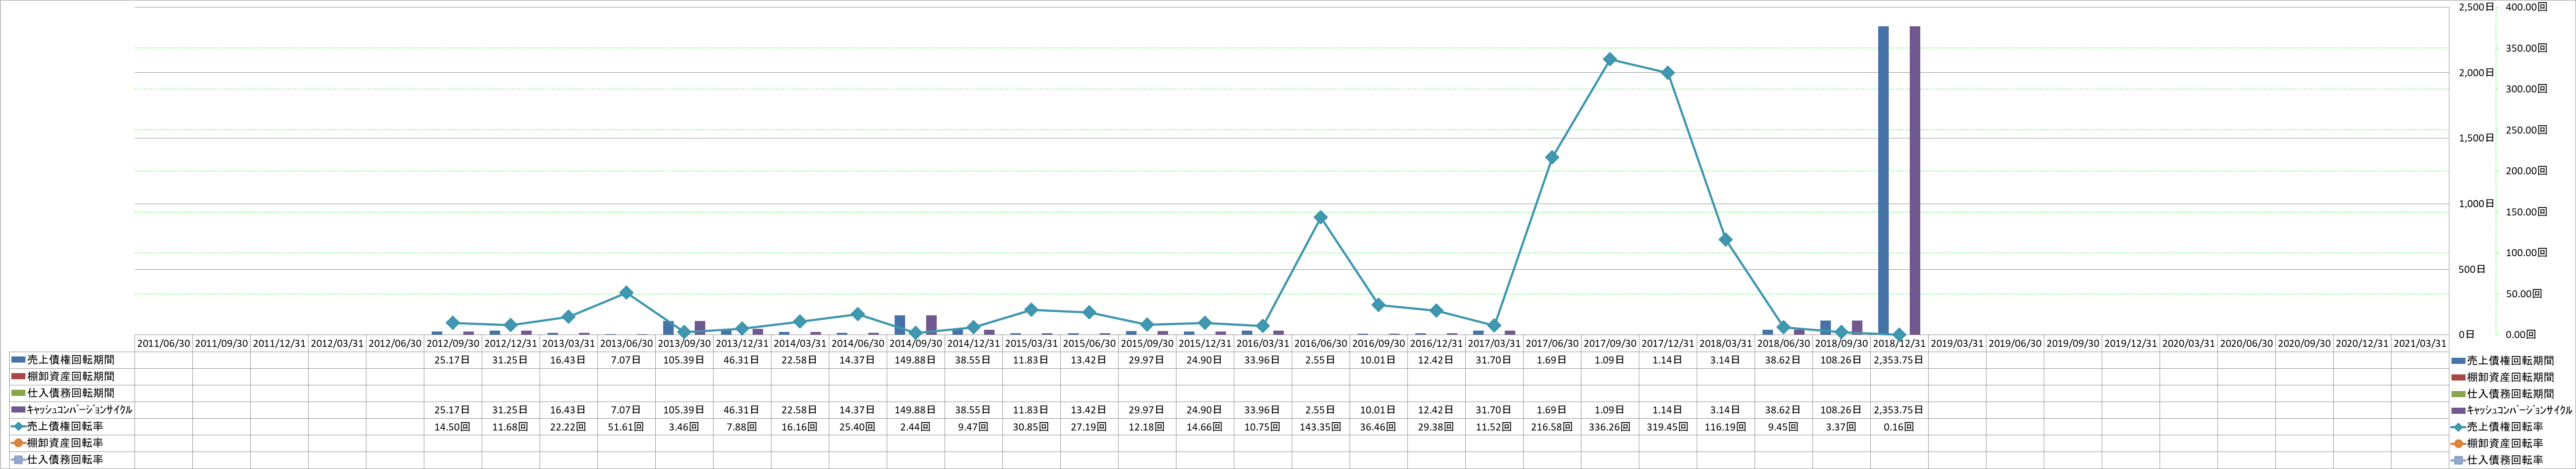
Task: Select the 216.58回 turnover cell
Action: (1552, 426)
